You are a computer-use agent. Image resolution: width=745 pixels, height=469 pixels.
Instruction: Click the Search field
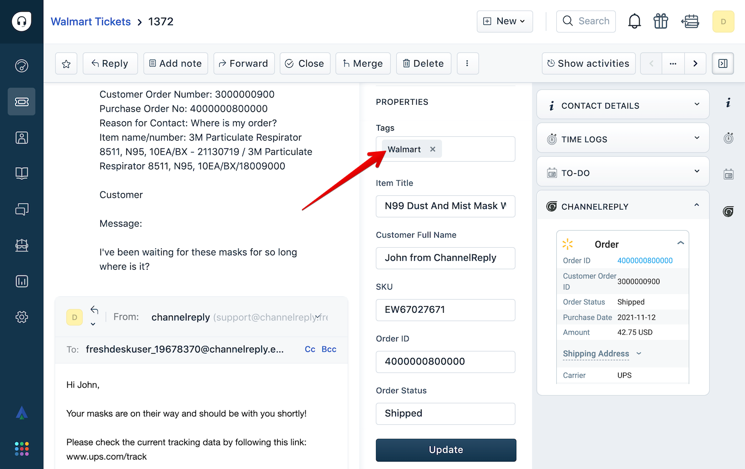(x=586, y=22)
